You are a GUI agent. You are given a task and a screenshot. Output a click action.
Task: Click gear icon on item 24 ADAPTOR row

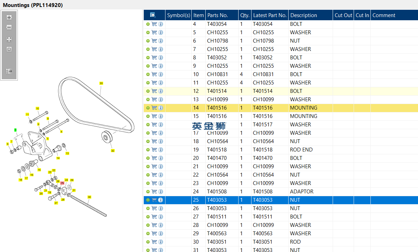click(148, 192)
